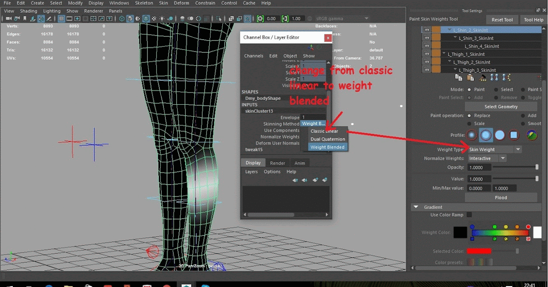Click the grid display icon in the panel toolbar
The height and width of the screenshot is (287, 548).
[x=61, y=18]
